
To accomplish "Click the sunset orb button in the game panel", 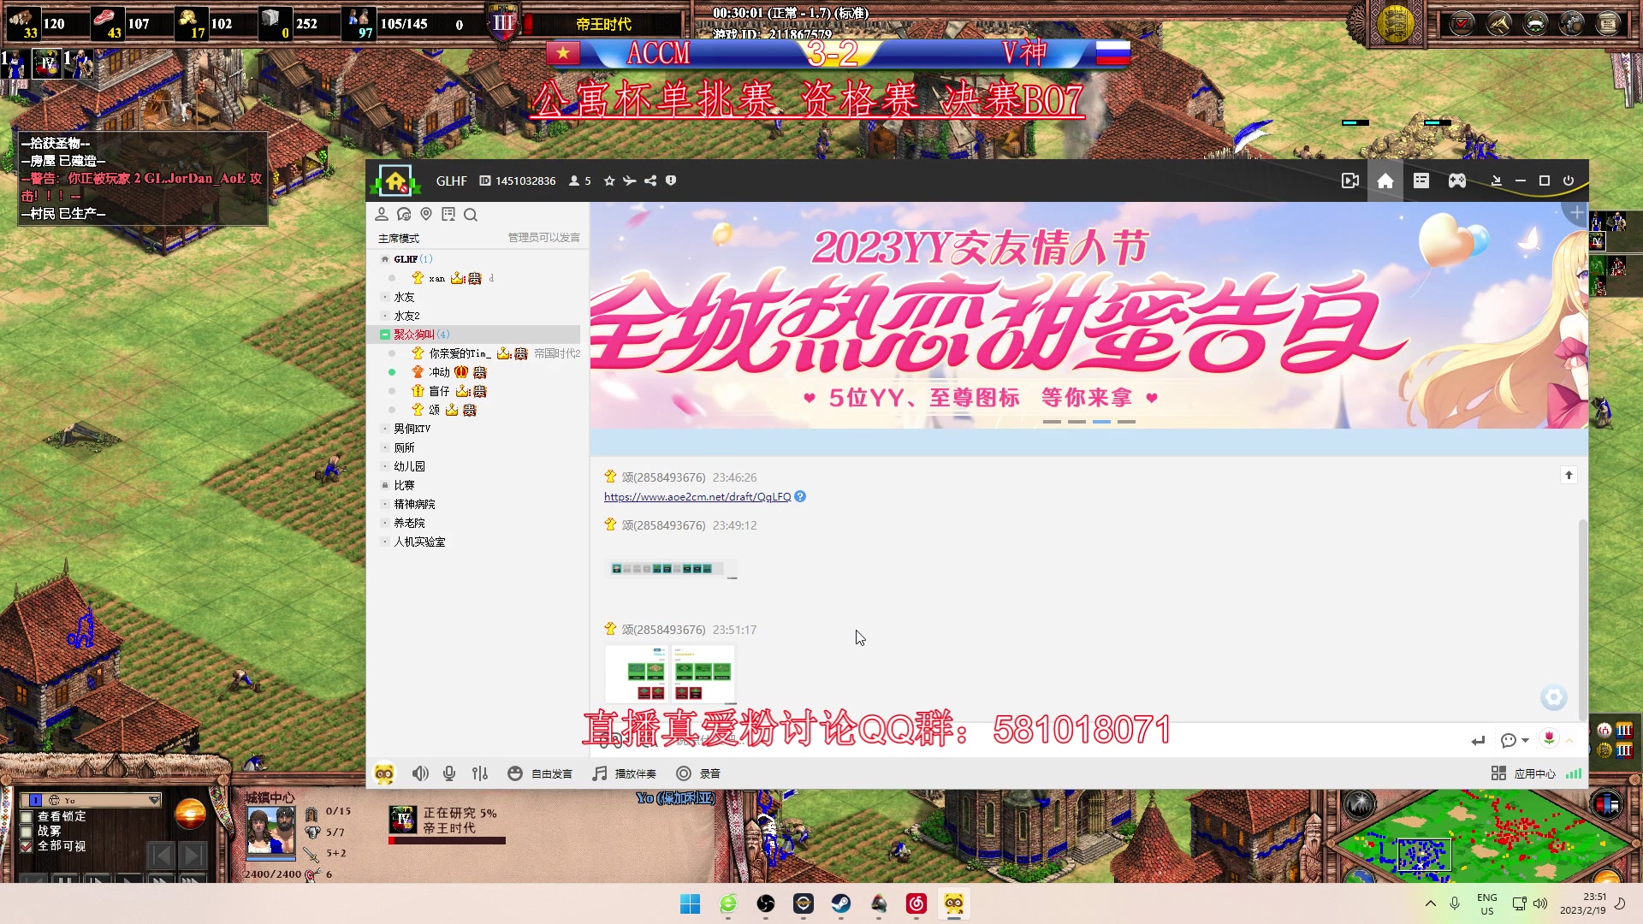I will pos(190,814).
